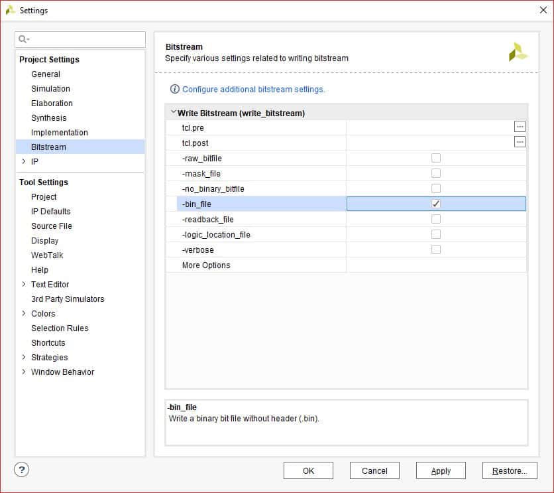Select Synthesis in Project Settings

click(48, 118)
